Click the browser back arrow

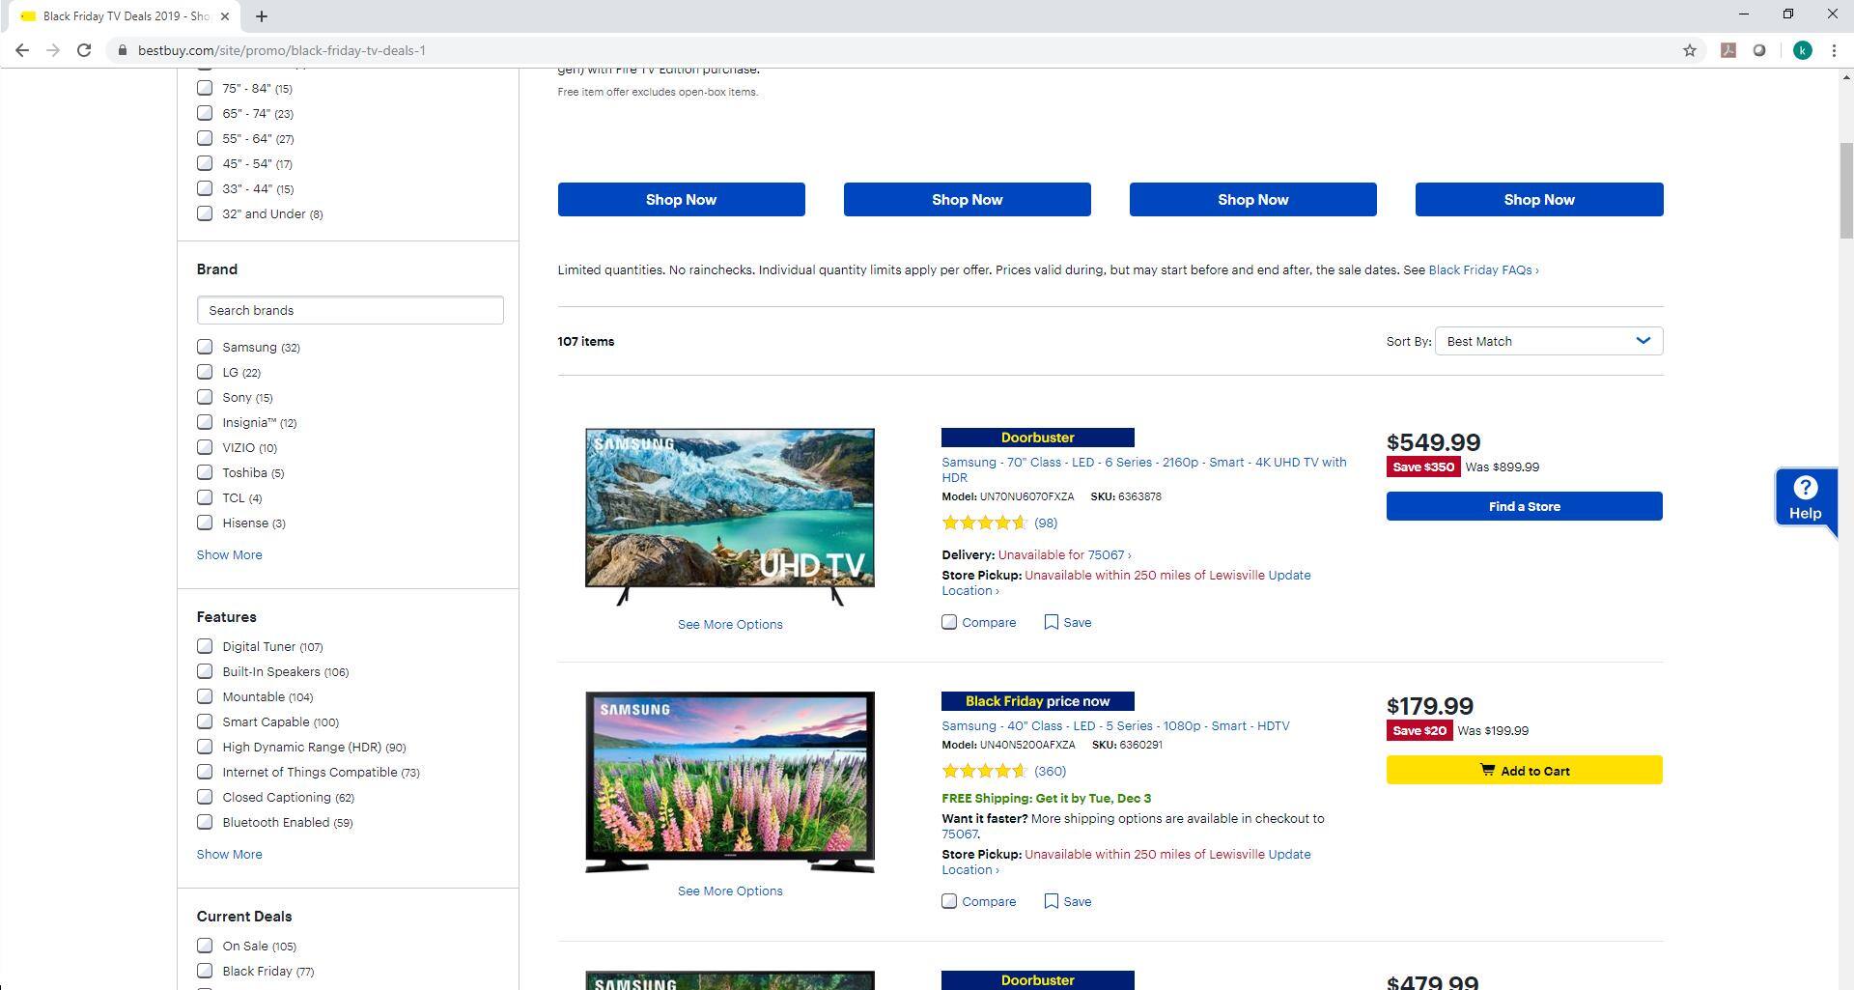tap(21, 50)
